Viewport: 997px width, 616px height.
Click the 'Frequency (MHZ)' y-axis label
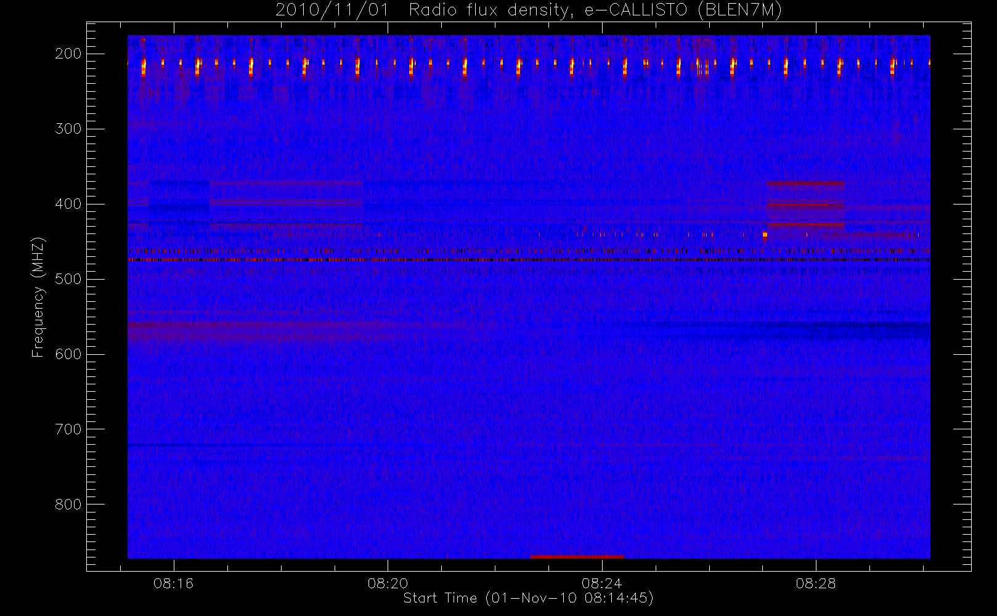tap(38, 297)
